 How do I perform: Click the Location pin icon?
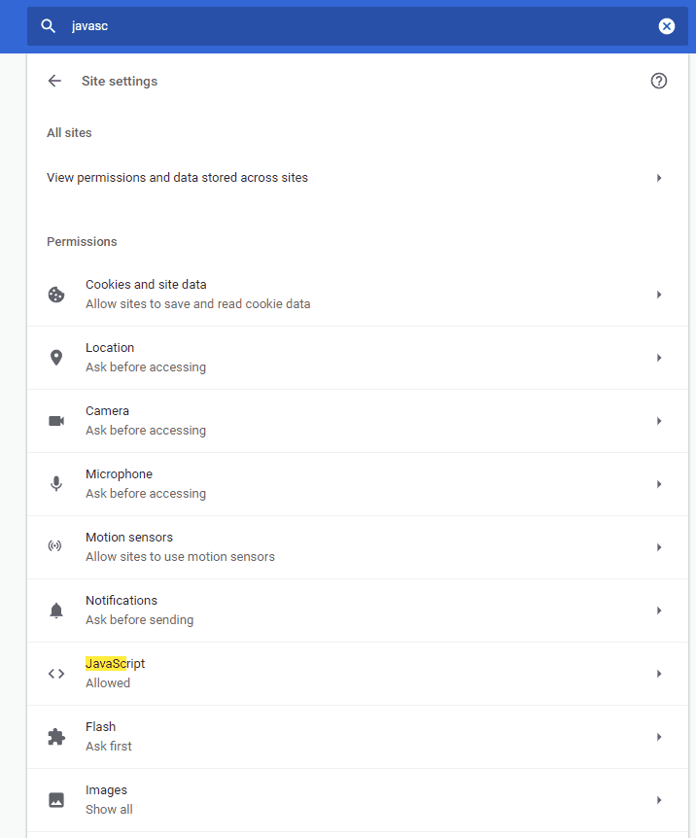pyautogui.click(x=56, y=358)
